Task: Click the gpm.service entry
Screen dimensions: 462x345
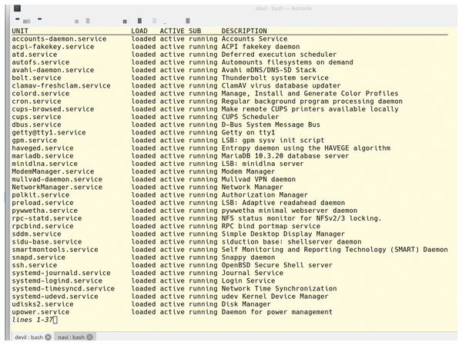Action: pos(35,141)
